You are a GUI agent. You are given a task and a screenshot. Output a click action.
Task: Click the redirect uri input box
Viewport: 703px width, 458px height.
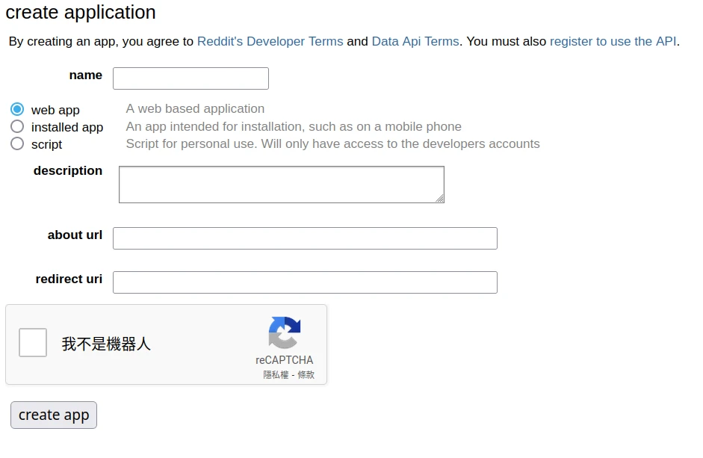coord(305,282)
